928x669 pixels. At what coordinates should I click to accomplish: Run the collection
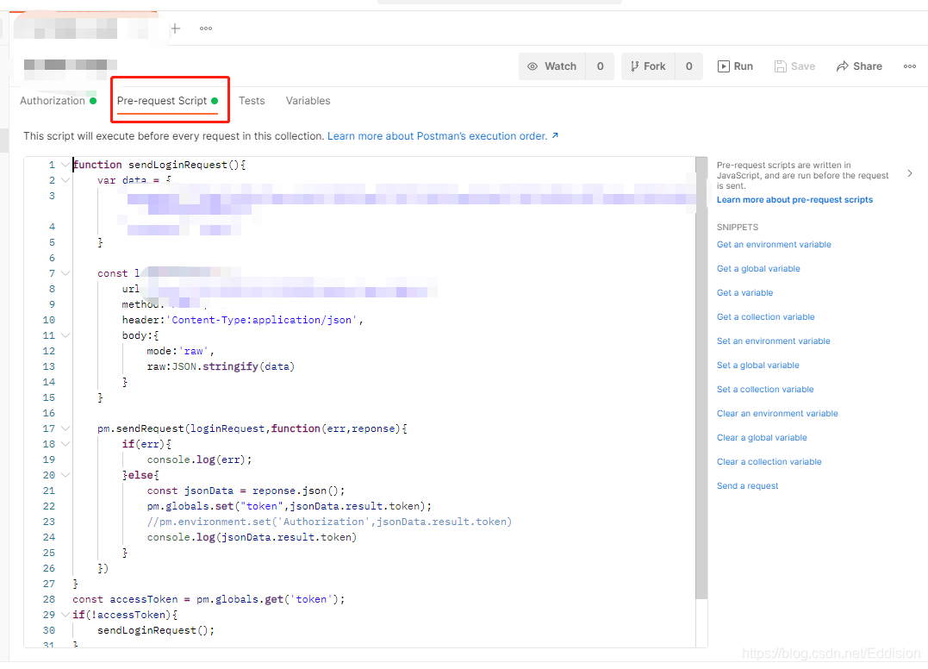tap(735, 66)
